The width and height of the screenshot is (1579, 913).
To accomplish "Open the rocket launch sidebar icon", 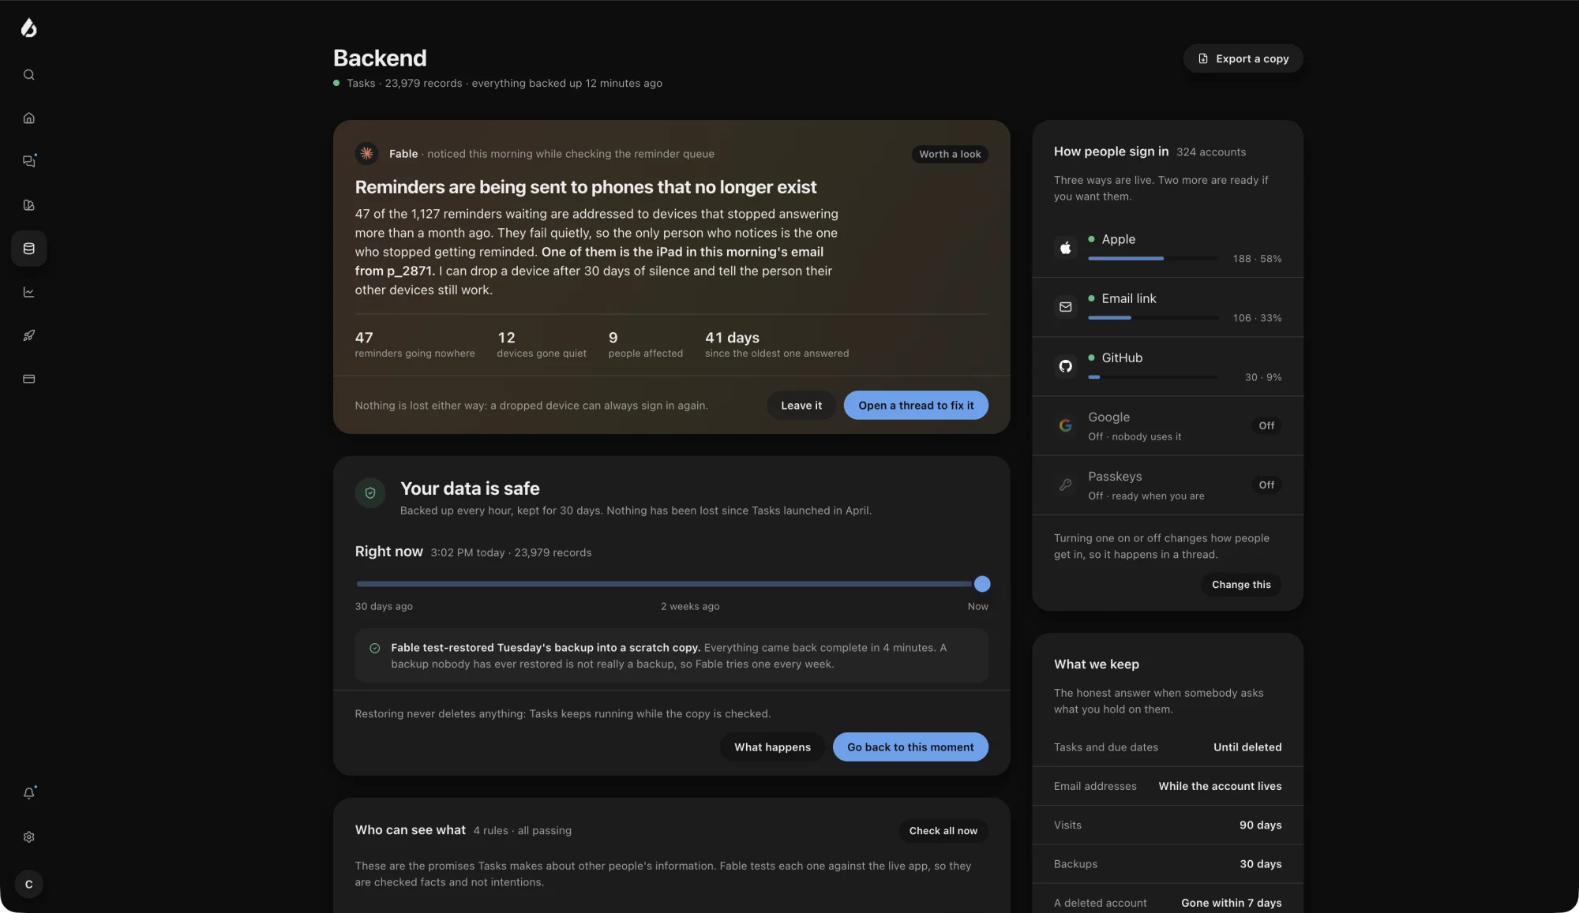I will pos(28,335).
